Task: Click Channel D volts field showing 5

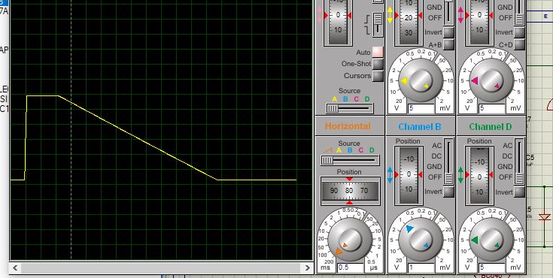Action: coord(491,267)
